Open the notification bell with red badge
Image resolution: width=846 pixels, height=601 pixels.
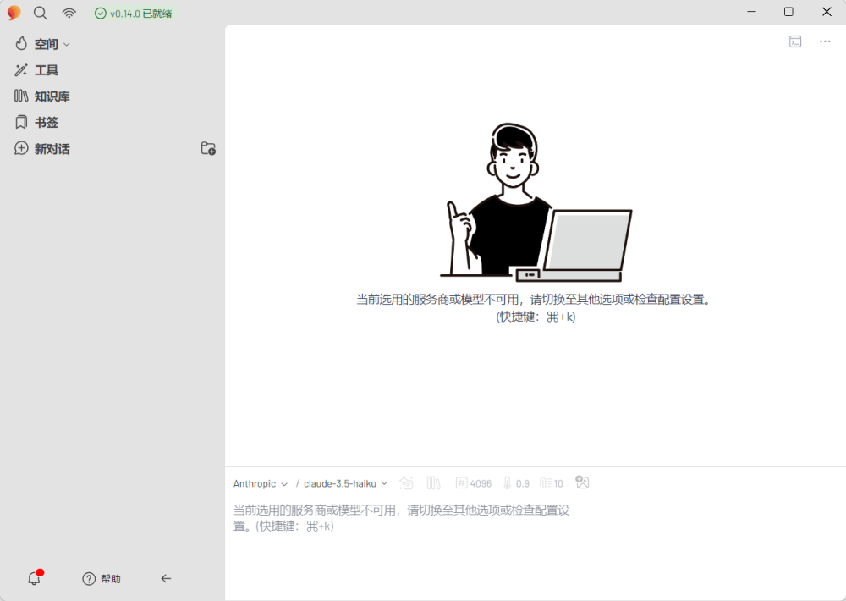(x=34, y=578)
